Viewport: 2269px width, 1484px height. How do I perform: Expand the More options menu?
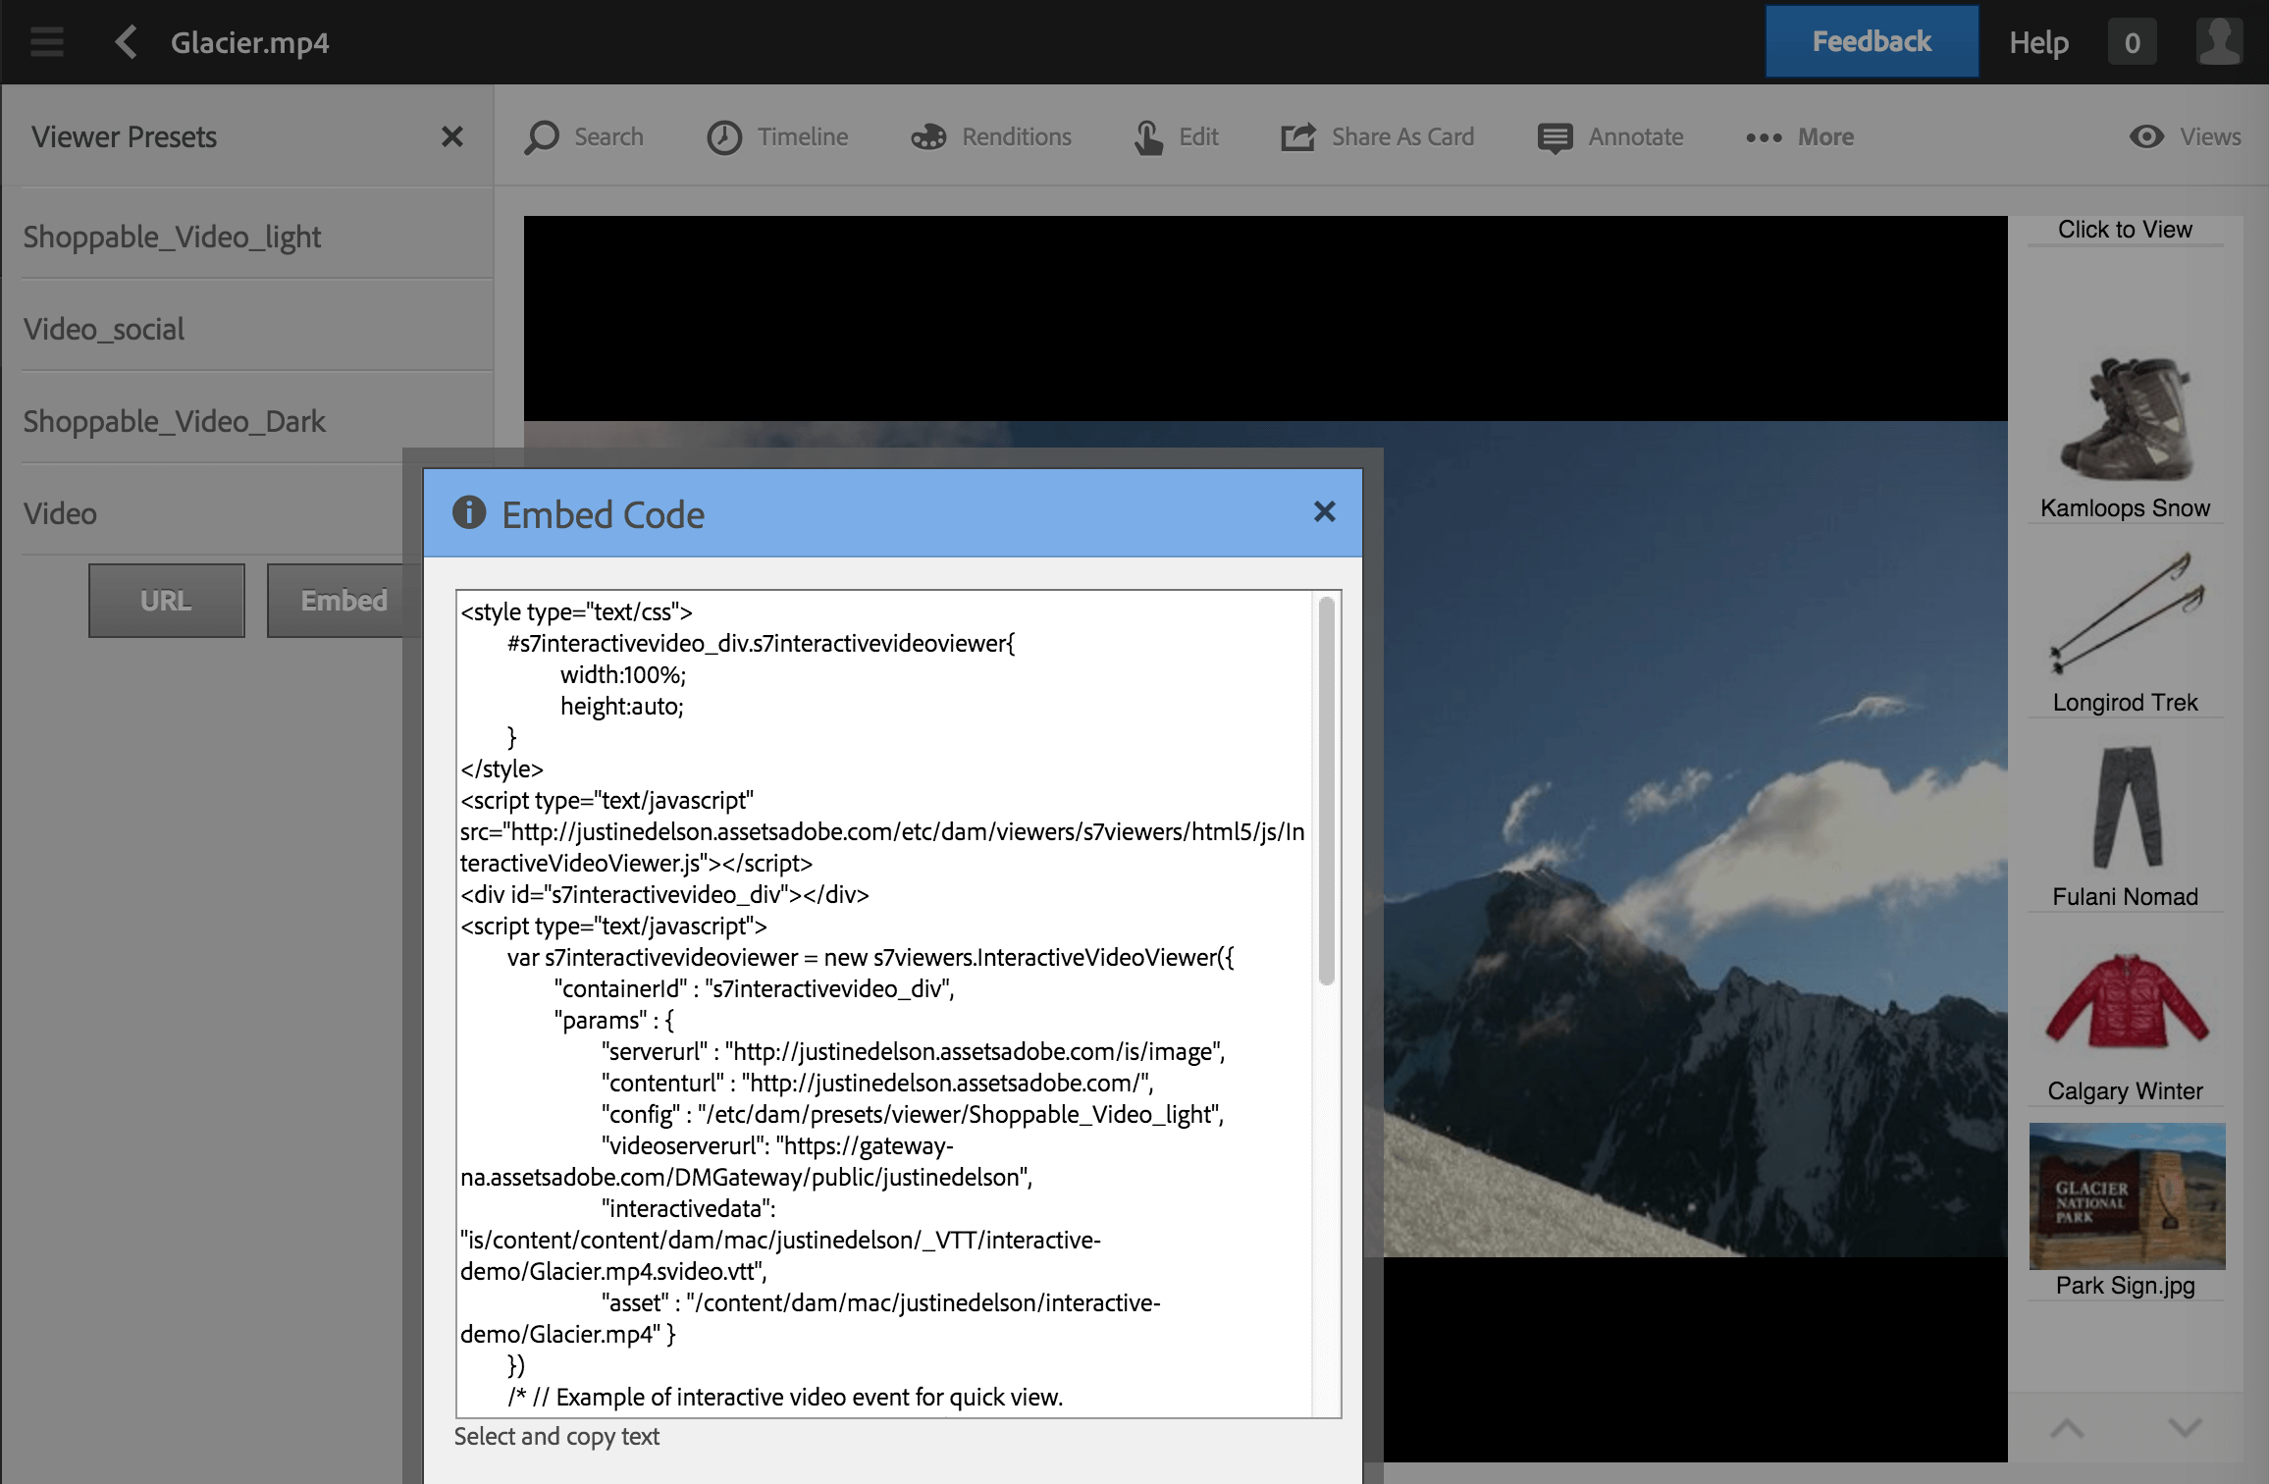click(x=1800, y=136)
